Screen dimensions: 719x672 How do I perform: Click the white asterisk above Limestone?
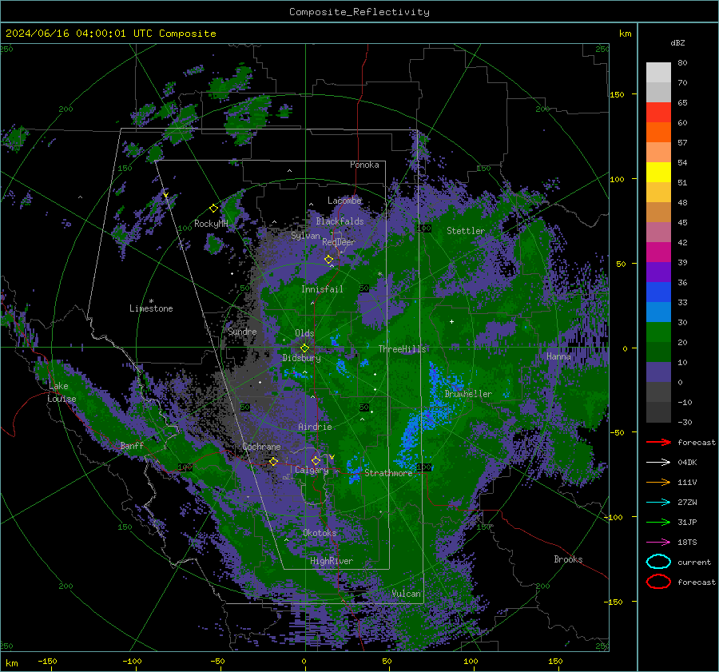click(x=151, y=301)
